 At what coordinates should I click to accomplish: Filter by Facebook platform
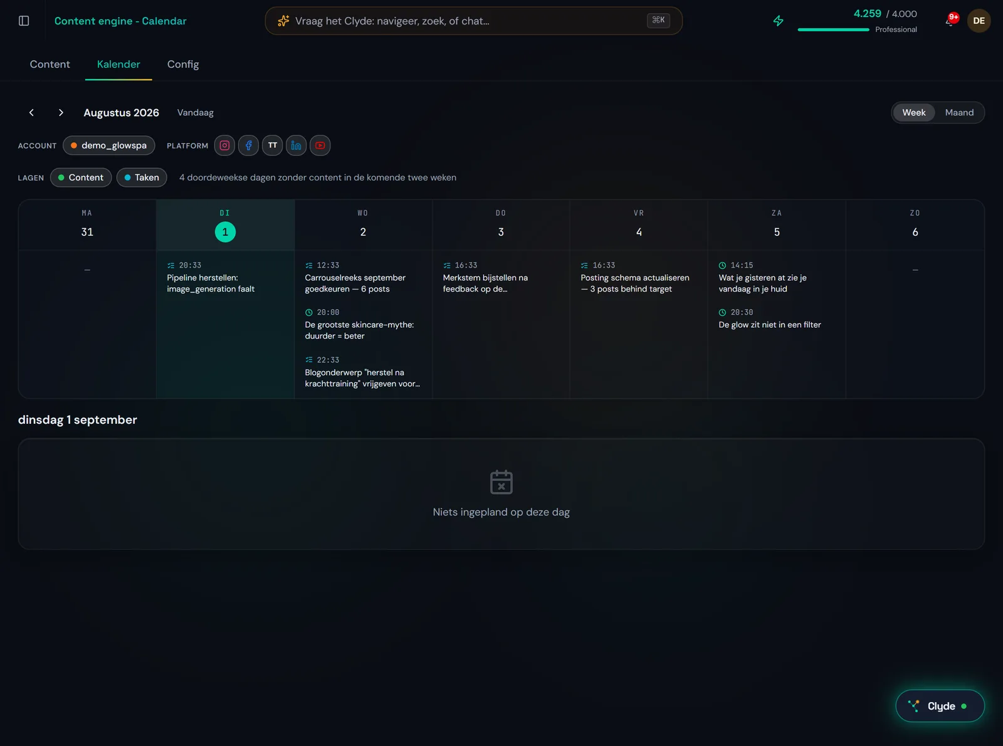[248, 145]
